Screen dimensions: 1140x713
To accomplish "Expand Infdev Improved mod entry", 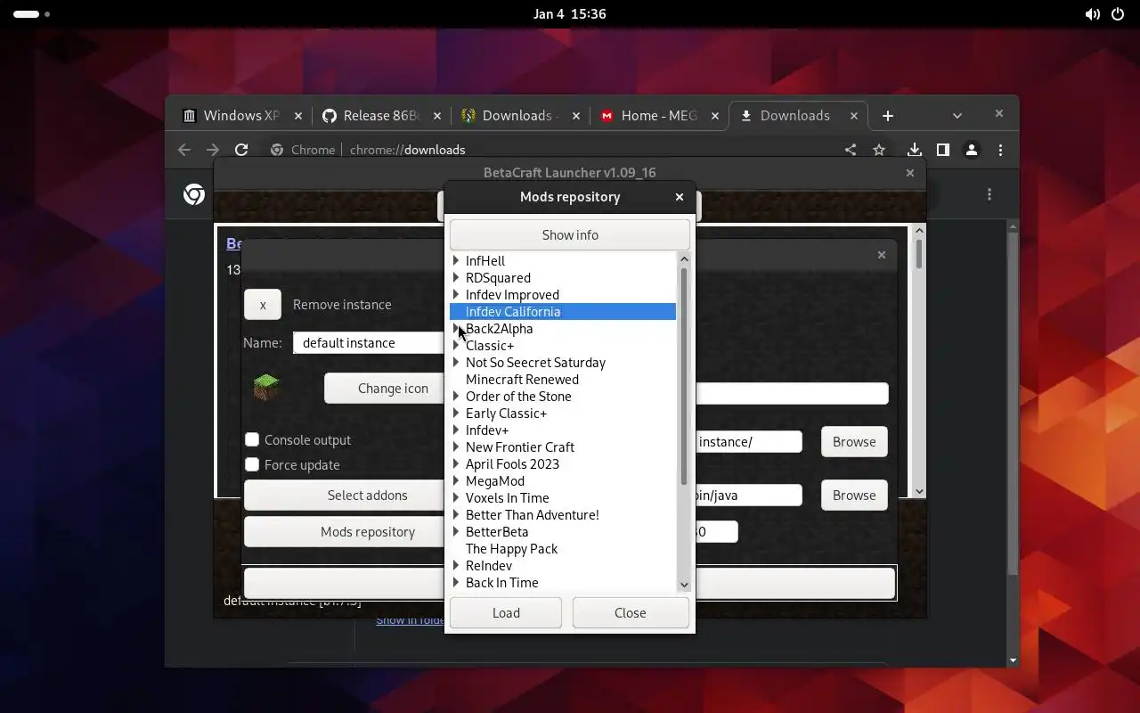I will pyautogui.click(x=456, y=295).
